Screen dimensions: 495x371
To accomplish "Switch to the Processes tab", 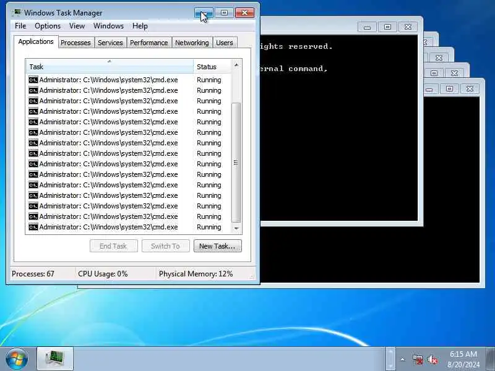I will [x=75, y=43].
